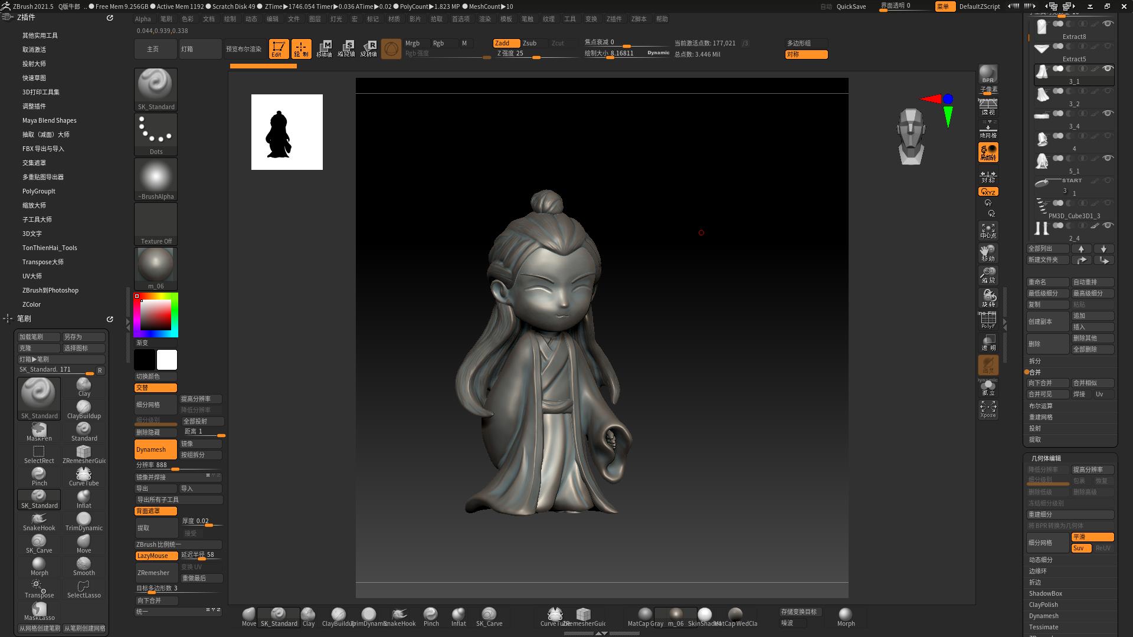Select the Pinch brush in the bottom shelf

pyautogui.click(x=431, y=615)
